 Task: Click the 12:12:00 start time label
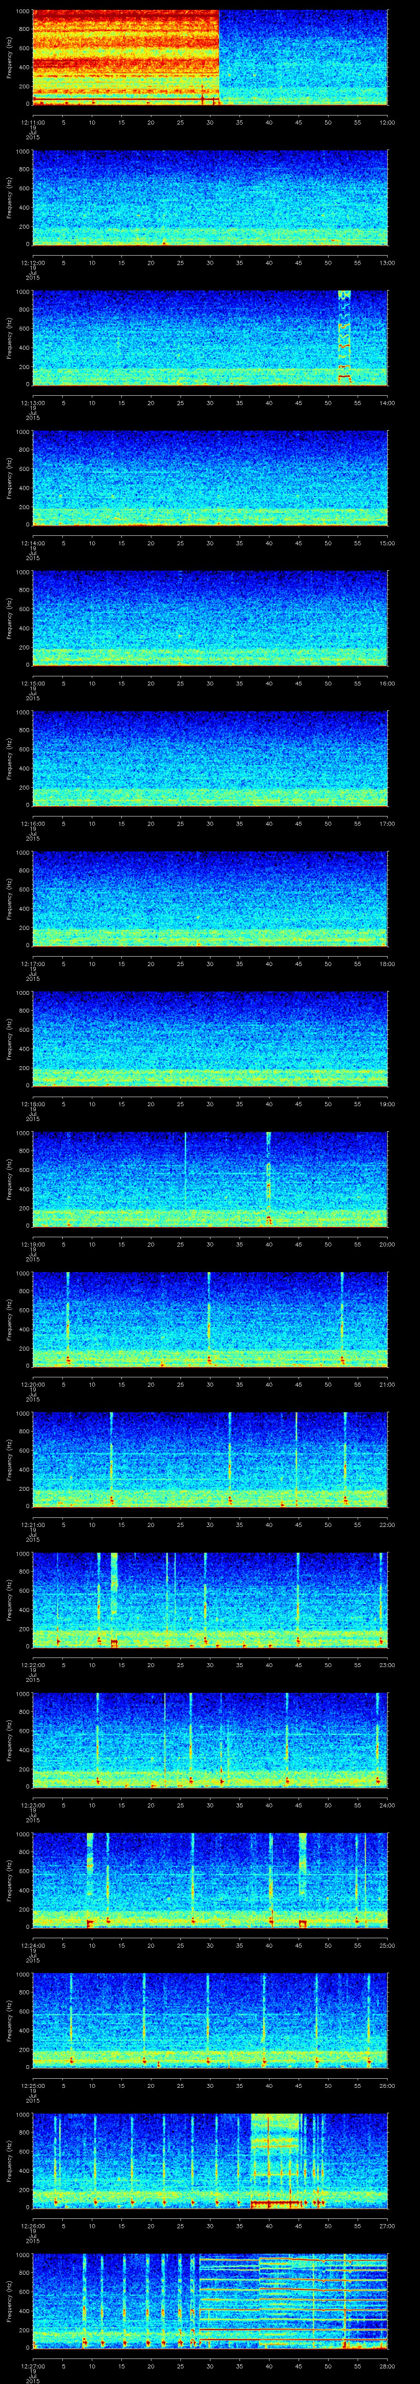pyautogui.click(x=32, y=263)
